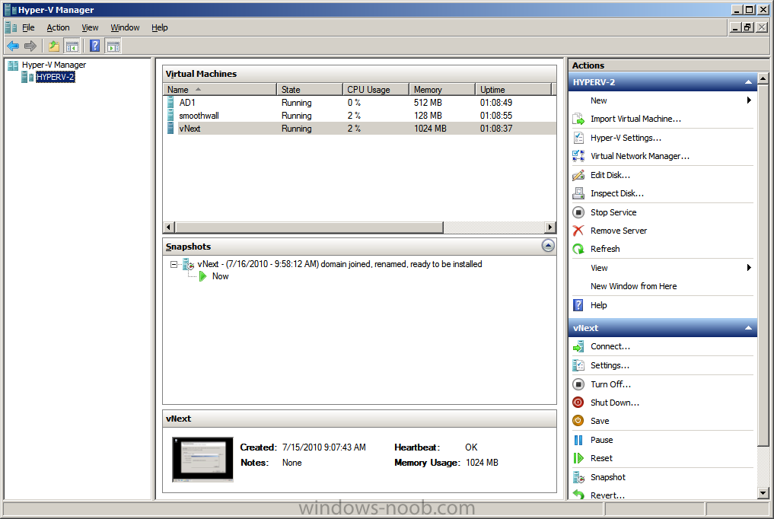This screenshot has height=519, width=774.
Task: Select the AD1 virtual machine row
Action: (359, 103)
